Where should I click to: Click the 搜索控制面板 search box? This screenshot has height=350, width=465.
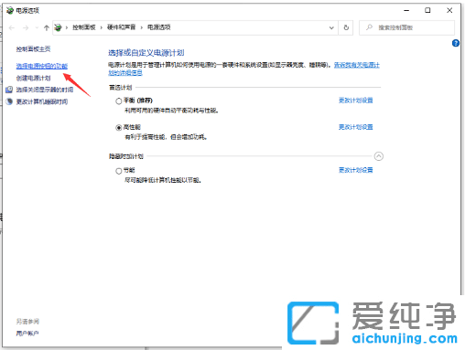[x=406, y=27]
